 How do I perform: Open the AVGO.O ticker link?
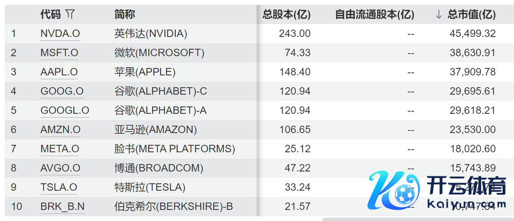pos(60,168)
